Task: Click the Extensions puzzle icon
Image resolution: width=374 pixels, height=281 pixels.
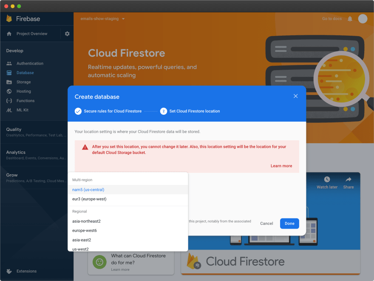Action: (x=9, y=271)
